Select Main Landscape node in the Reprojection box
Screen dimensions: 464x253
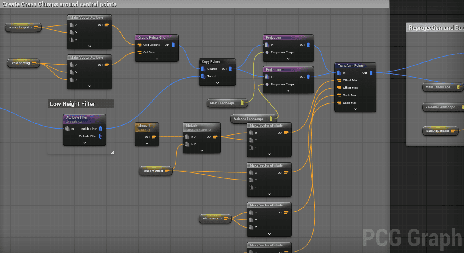click(x=443, y=87)
